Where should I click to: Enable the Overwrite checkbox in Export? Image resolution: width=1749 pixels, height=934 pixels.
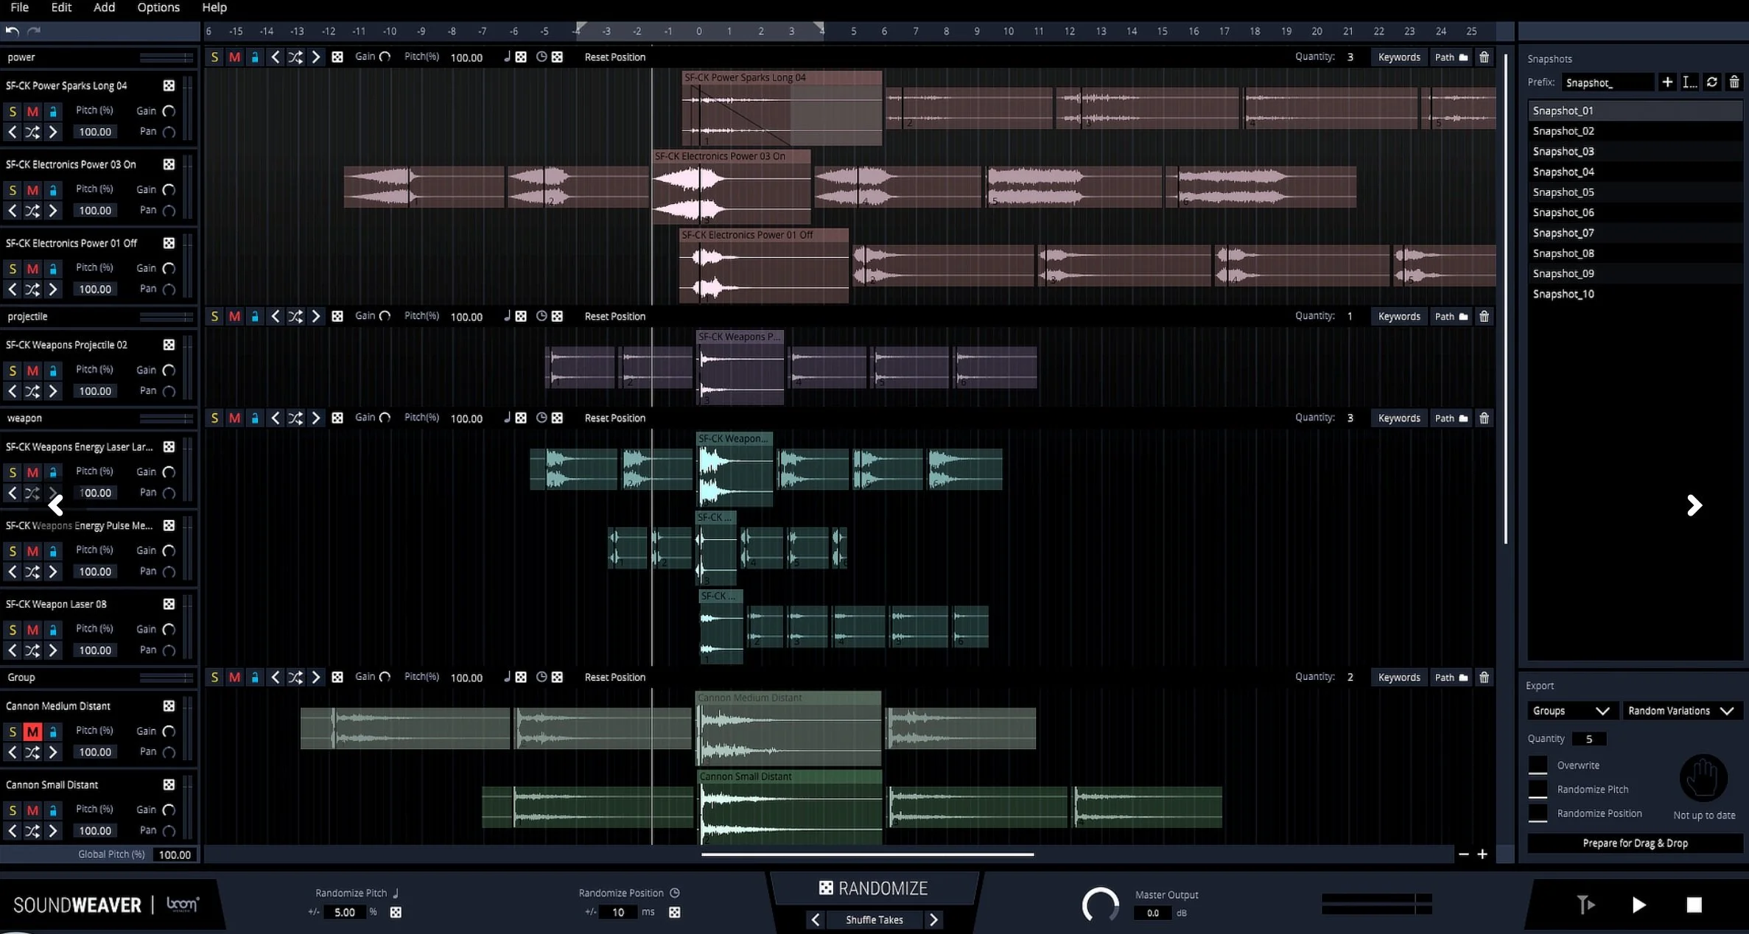click(1538, 765)
